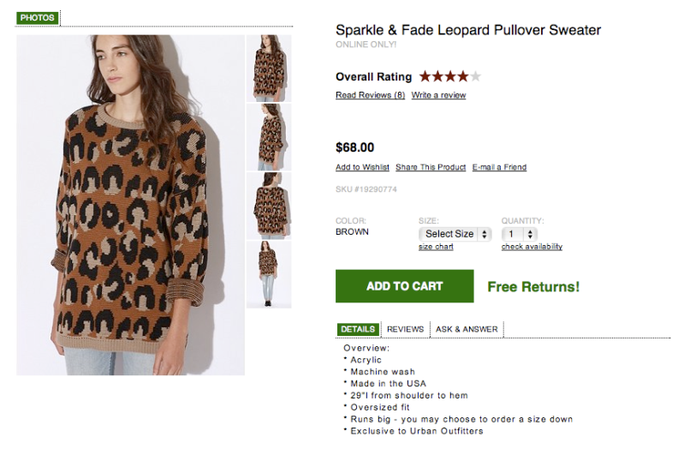View the second sweater thumbnail photo

[269, 137]
